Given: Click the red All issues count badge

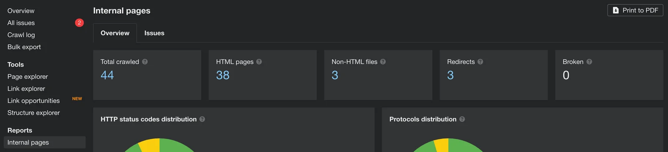Looking at the screenshot, I should pyautogui.click(x=79, y=23).
